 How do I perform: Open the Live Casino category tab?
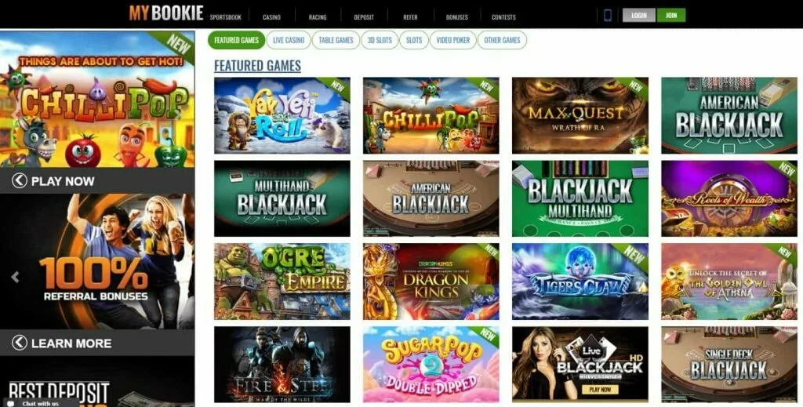[x=289, y=40]
